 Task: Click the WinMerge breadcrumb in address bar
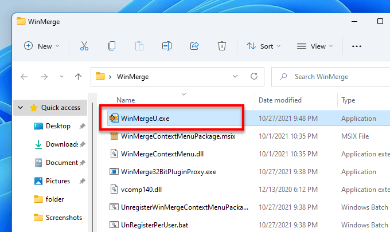tap(132, 77)
